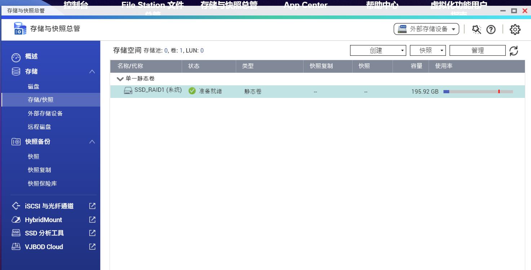The width and height of the screenshot is (531, 270).
Task: Launch the SSD 分析工具 tool
Action: [x=92, y=233]
